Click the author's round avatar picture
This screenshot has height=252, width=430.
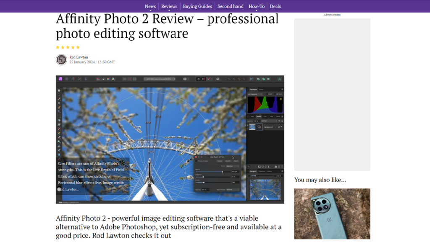61,60
